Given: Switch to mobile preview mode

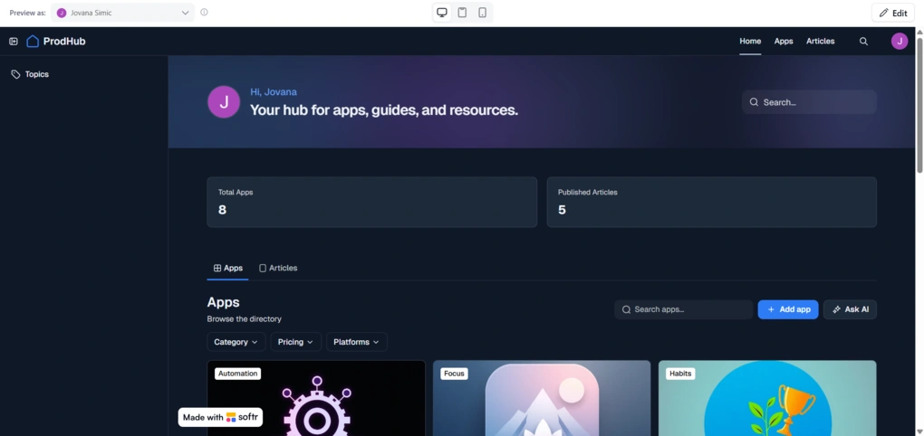Looking at the screenshot, I should [x=482, y=13].
